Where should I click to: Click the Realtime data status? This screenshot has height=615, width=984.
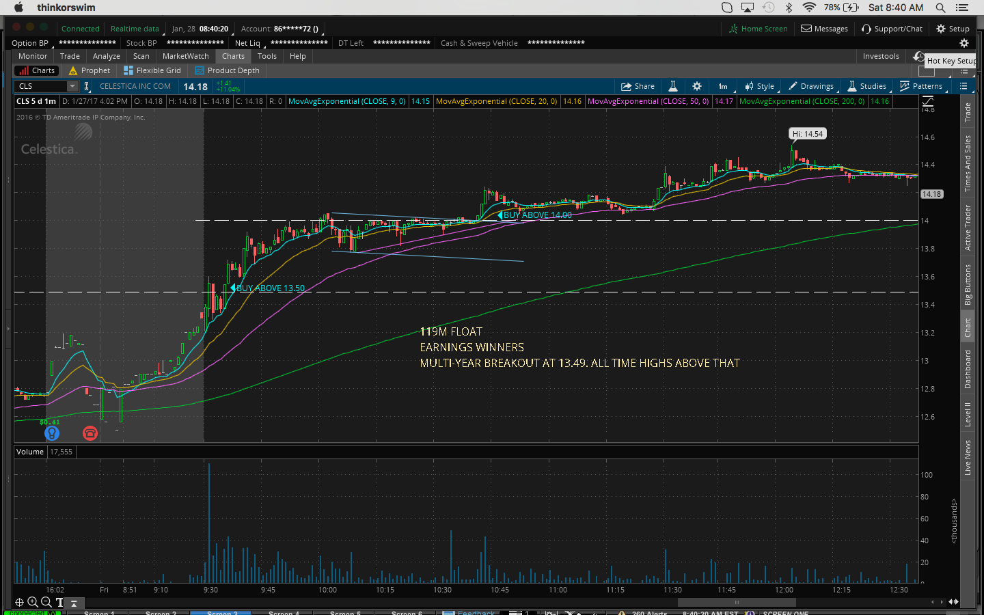[x=135, y=29]
